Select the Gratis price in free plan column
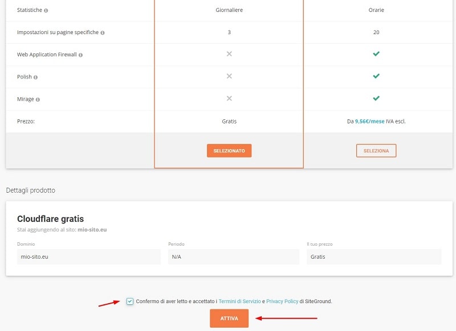This screenshot has height=331, width=456. click(x=229, y=121)
